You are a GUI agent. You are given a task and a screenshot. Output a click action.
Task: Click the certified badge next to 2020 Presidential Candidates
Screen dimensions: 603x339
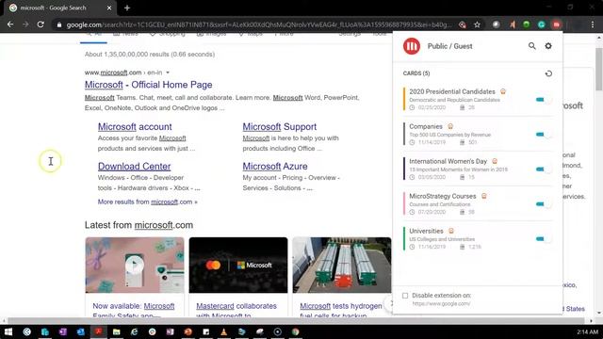pyautogui.click(x=503, y=91)
